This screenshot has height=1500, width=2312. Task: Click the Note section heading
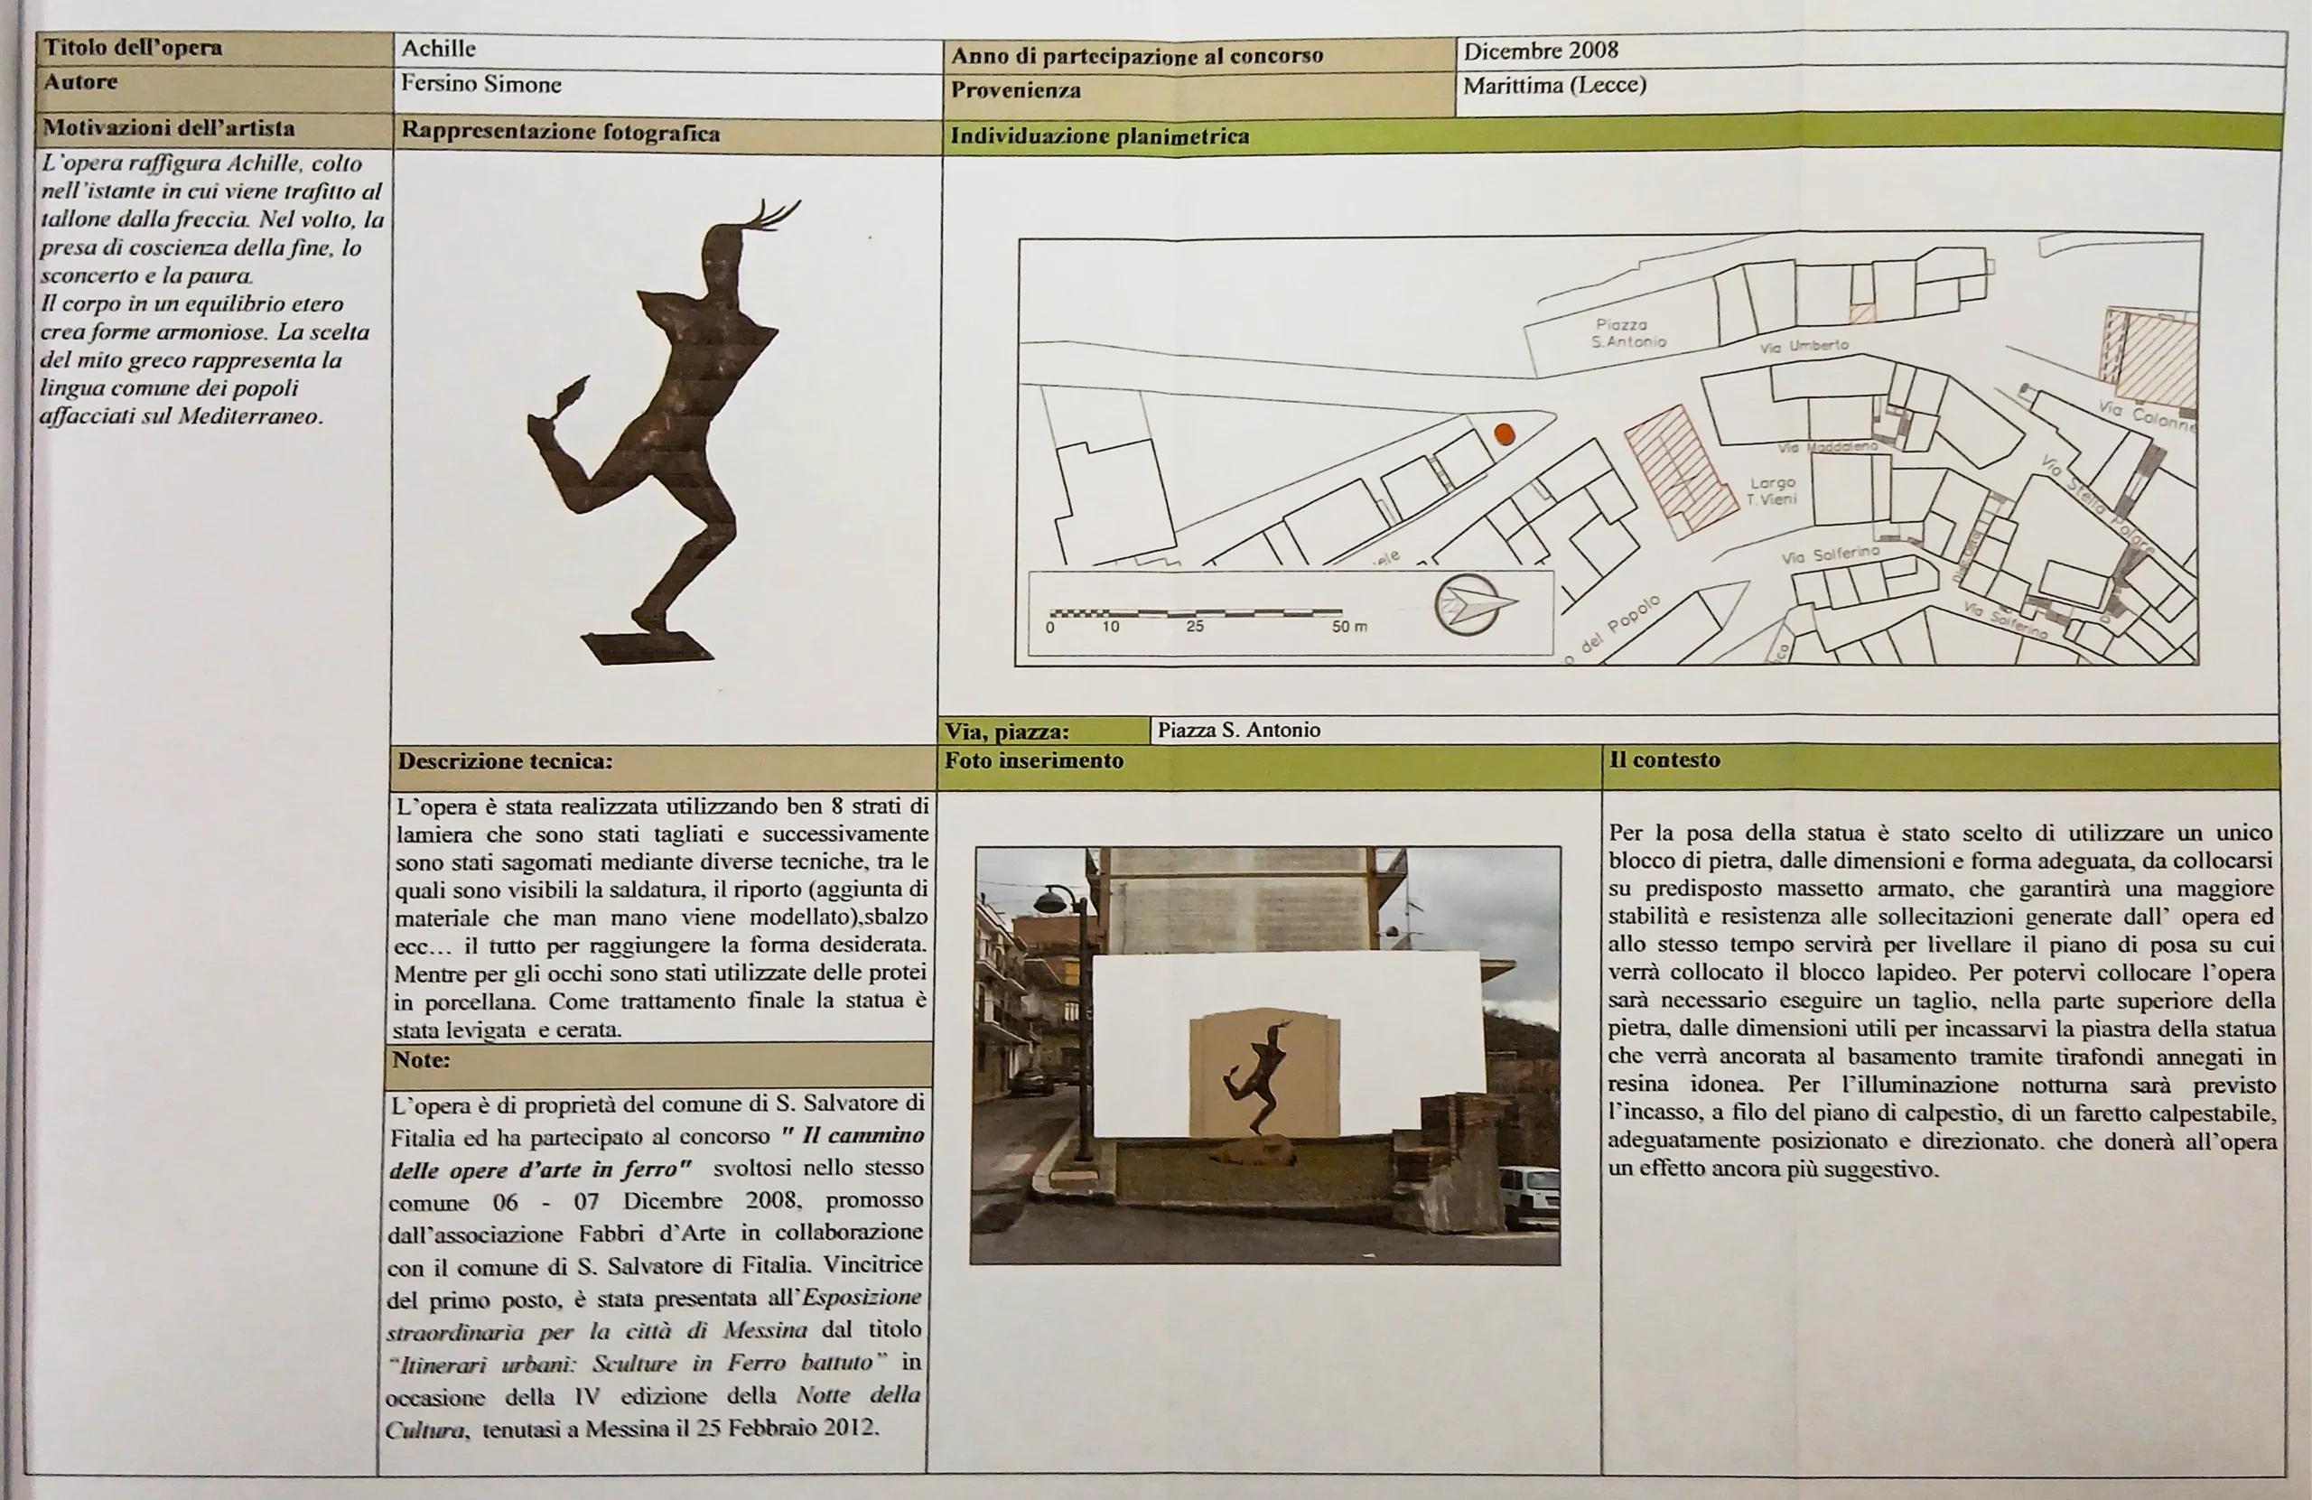pyautogui.click(x=421, y=1060)
